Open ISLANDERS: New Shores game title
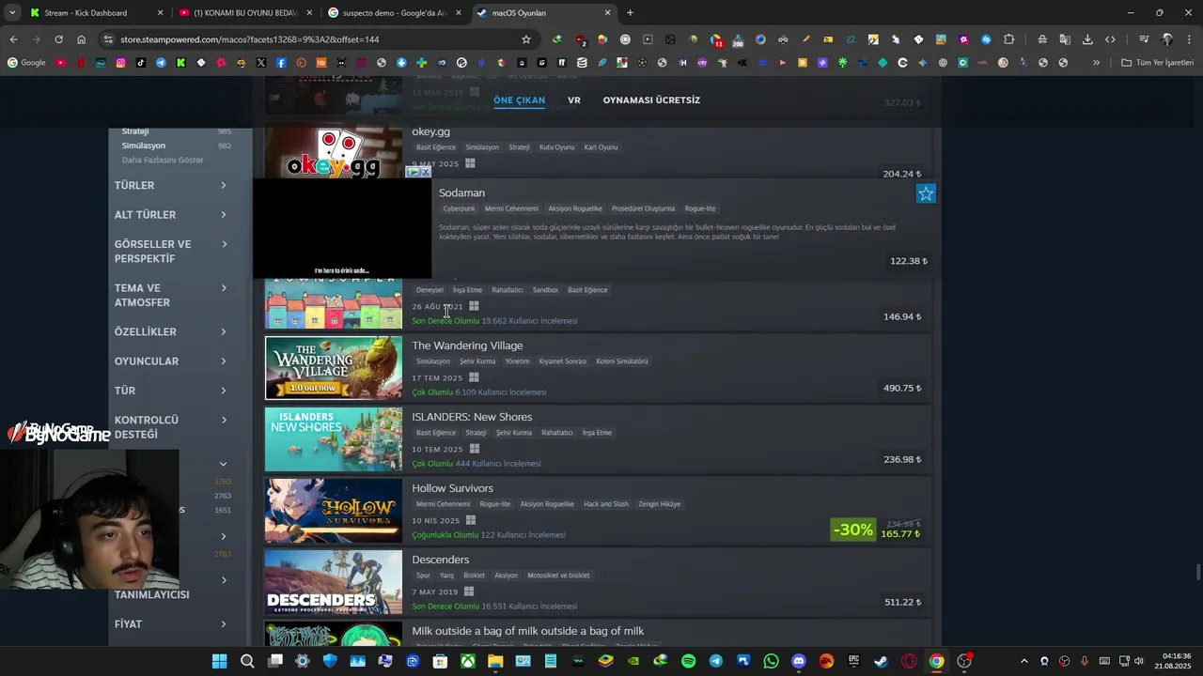This screenshot has height=676, width=1203. pyautogui.click(x=472, y=417)
